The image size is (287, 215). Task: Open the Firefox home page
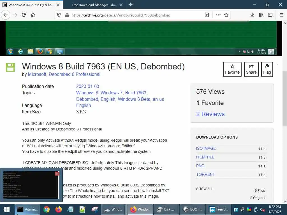(33, 15)
